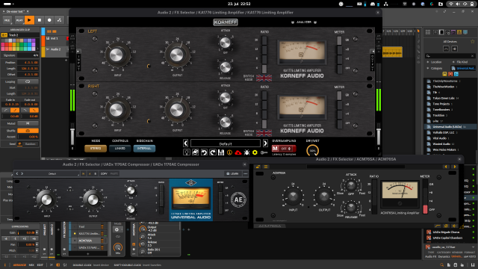Open the yellow gear settings in KA1776
This screenshot has width=478, height=269.
click(255, 152)
